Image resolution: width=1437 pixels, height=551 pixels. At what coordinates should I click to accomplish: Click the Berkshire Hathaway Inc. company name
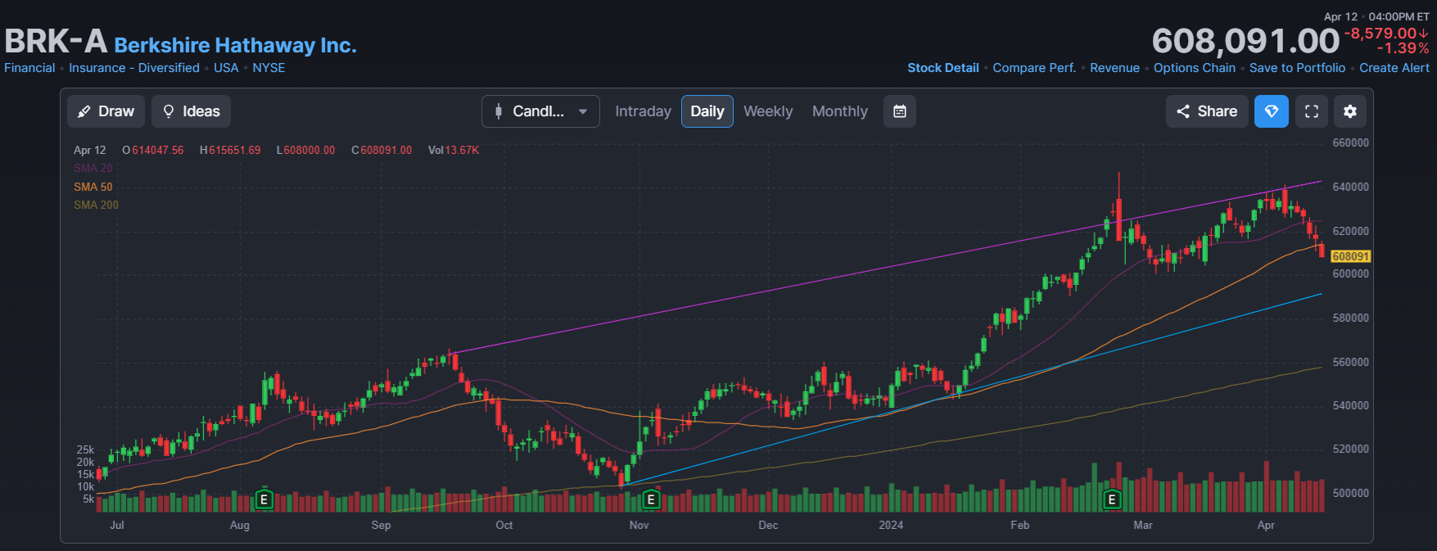(236, 45)
